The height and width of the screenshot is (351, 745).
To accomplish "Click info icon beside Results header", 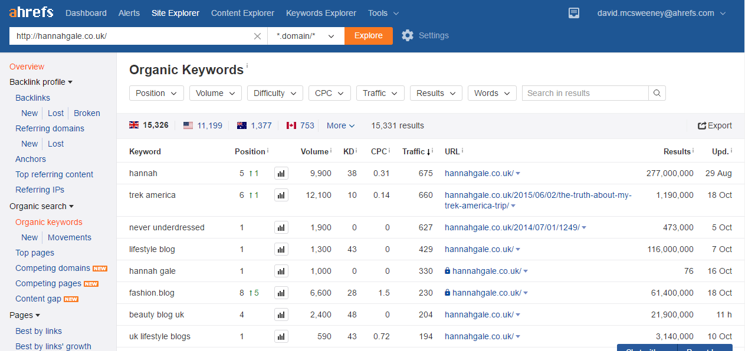I will point(693,151).
